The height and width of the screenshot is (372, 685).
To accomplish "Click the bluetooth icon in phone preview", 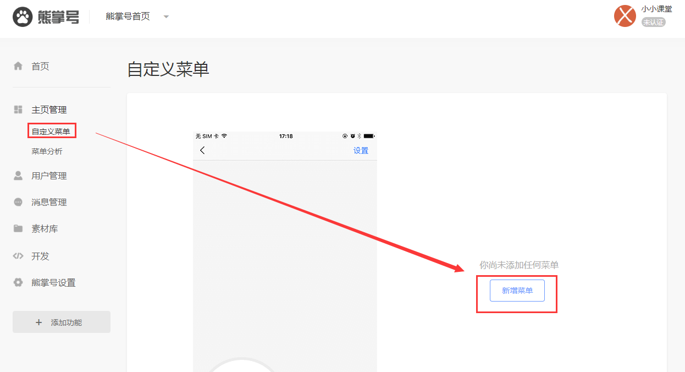I will pos(359,136).
